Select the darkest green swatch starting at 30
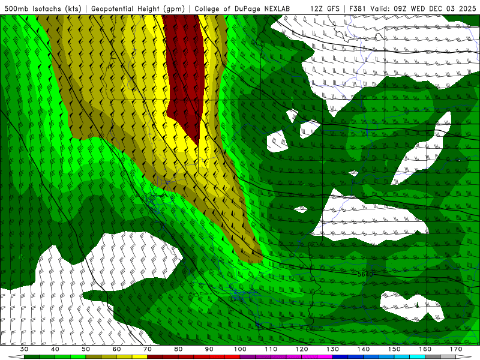 (x=32, y=356)
